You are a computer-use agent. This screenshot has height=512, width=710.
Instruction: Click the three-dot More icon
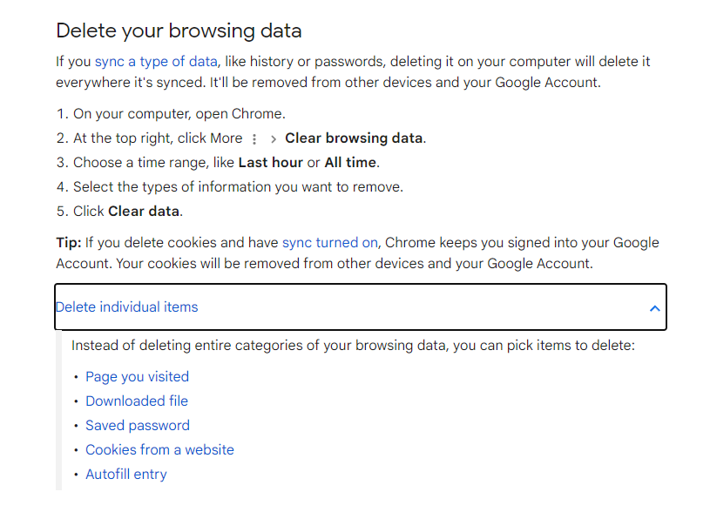[254, 139]
